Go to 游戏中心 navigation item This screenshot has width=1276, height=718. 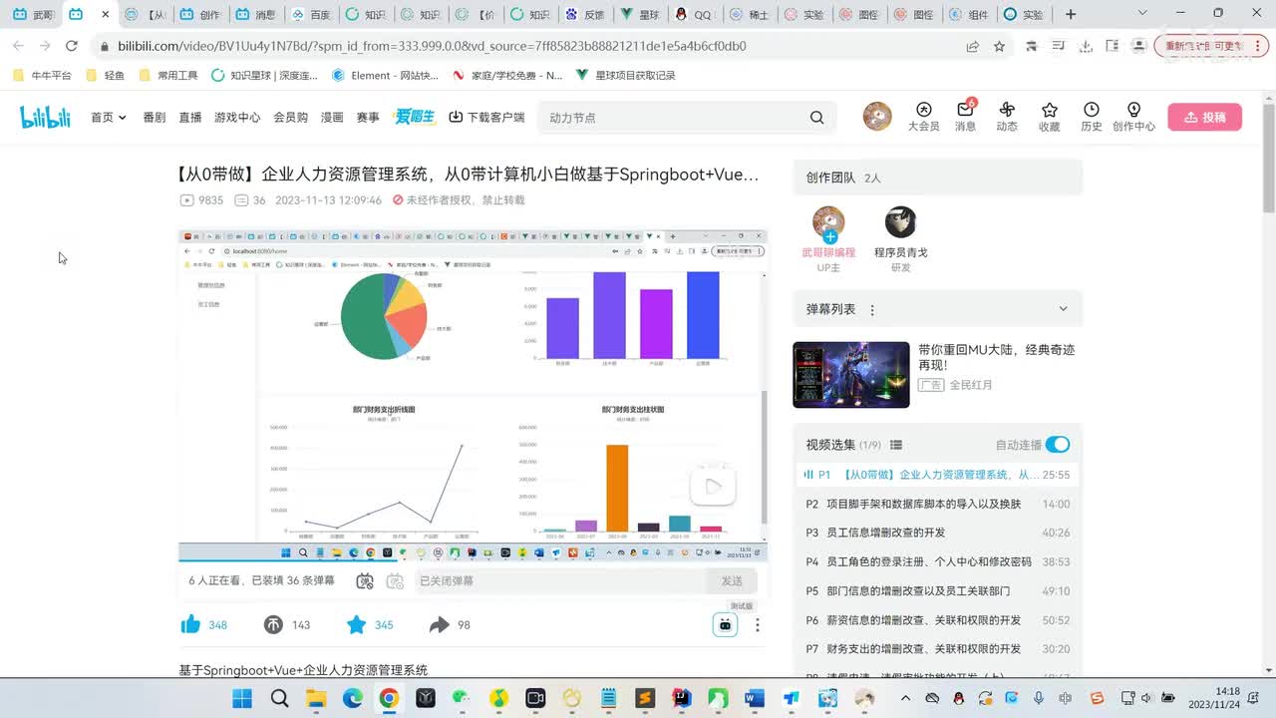[237, 117]
